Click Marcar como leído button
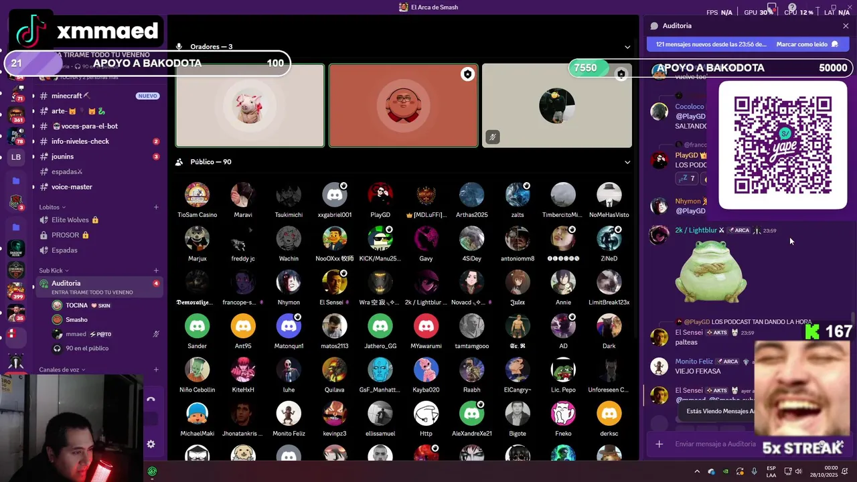This screenshot has width=857, height=482. (807, 44)
